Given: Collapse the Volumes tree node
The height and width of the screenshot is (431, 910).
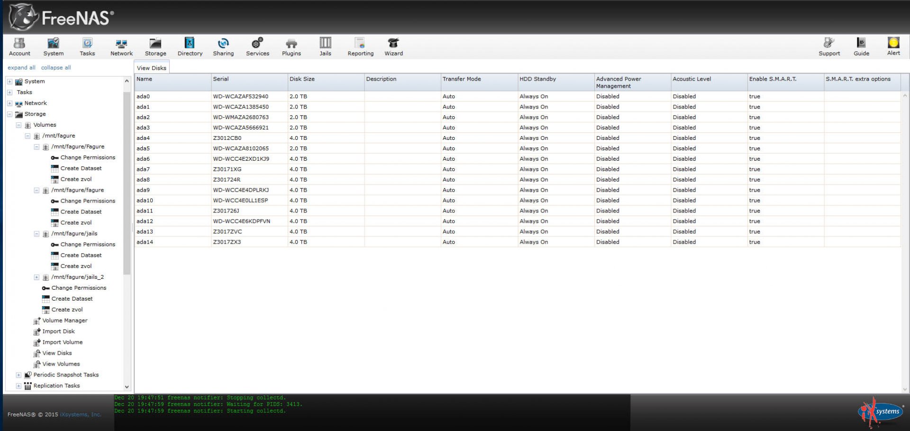Looking at the screenshot, I should [18, 125].
